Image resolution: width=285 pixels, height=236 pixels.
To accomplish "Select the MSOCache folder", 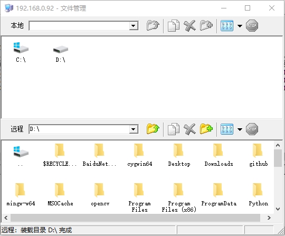I will pos(60,195).
